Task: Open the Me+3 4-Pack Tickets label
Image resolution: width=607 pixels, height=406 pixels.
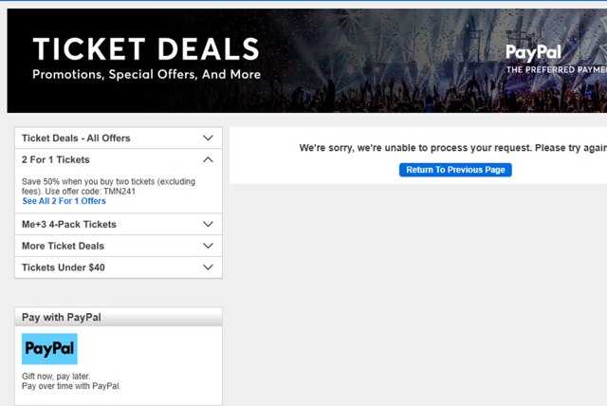Action: click(69, 224)
